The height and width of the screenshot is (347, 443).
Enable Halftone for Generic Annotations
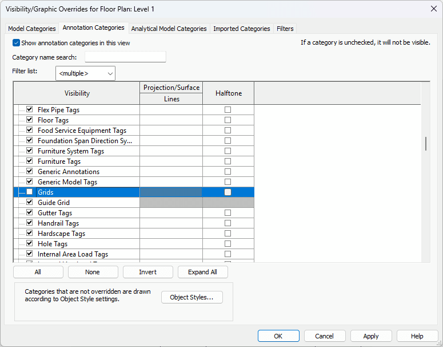coord(228,172)
